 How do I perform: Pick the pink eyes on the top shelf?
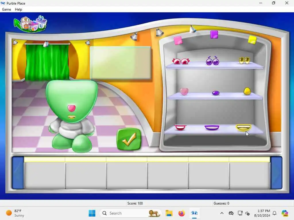click(x=181, y=61)
